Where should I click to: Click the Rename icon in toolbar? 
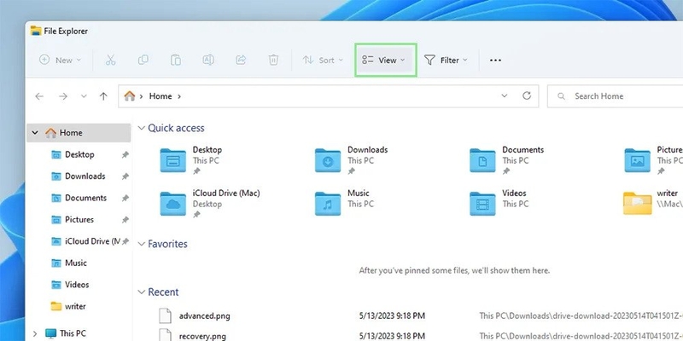pyautogui.click(x=208, y=60)
